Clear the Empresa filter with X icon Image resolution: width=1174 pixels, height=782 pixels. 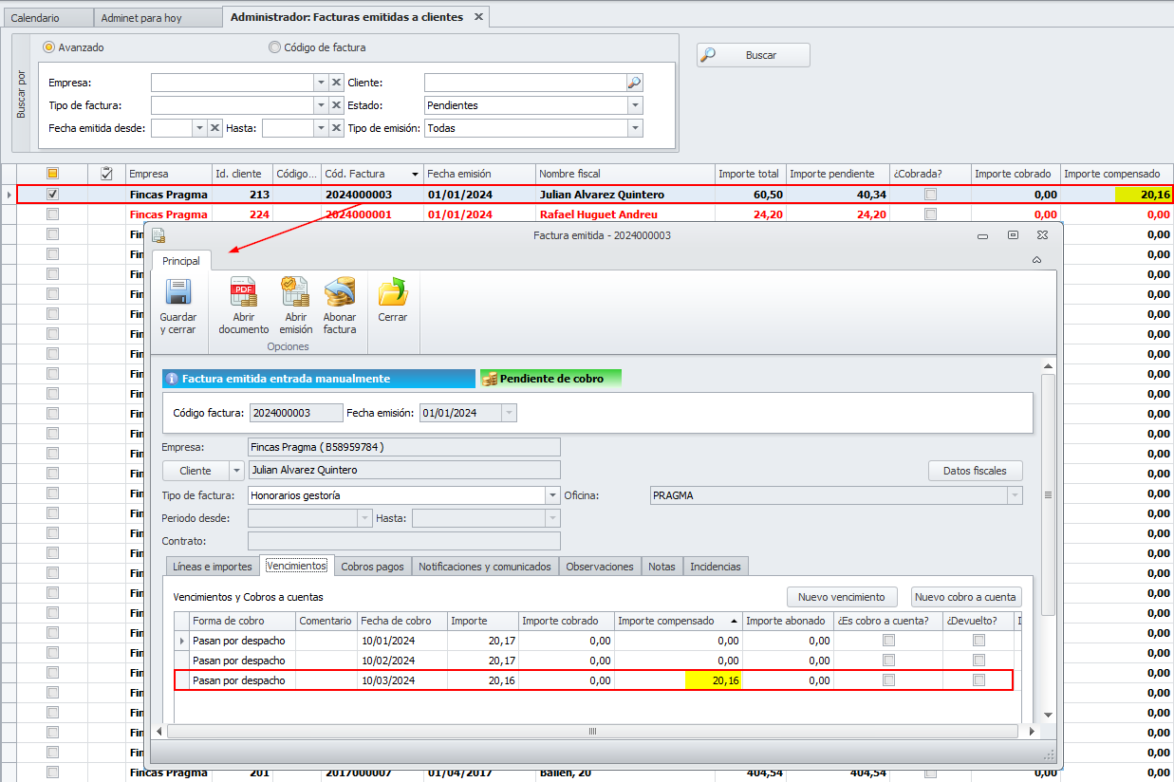tap(336, 83)
